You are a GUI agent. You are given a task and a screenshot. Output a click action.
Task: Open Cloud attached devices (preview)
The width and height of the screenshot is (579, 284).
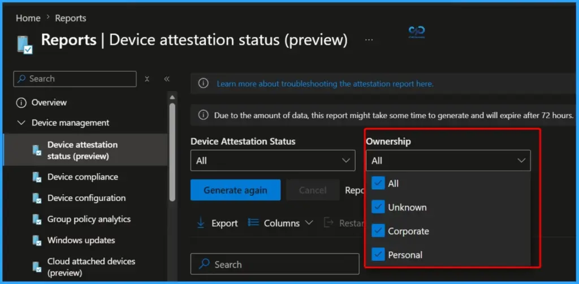[x=91, y=267]
